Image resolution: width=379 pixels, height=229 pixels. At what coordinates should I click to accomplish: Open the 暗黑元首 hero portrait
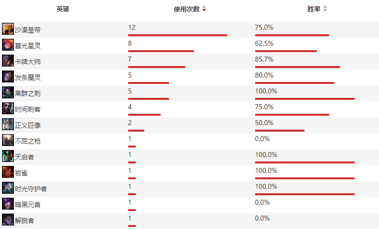point(8,204)
